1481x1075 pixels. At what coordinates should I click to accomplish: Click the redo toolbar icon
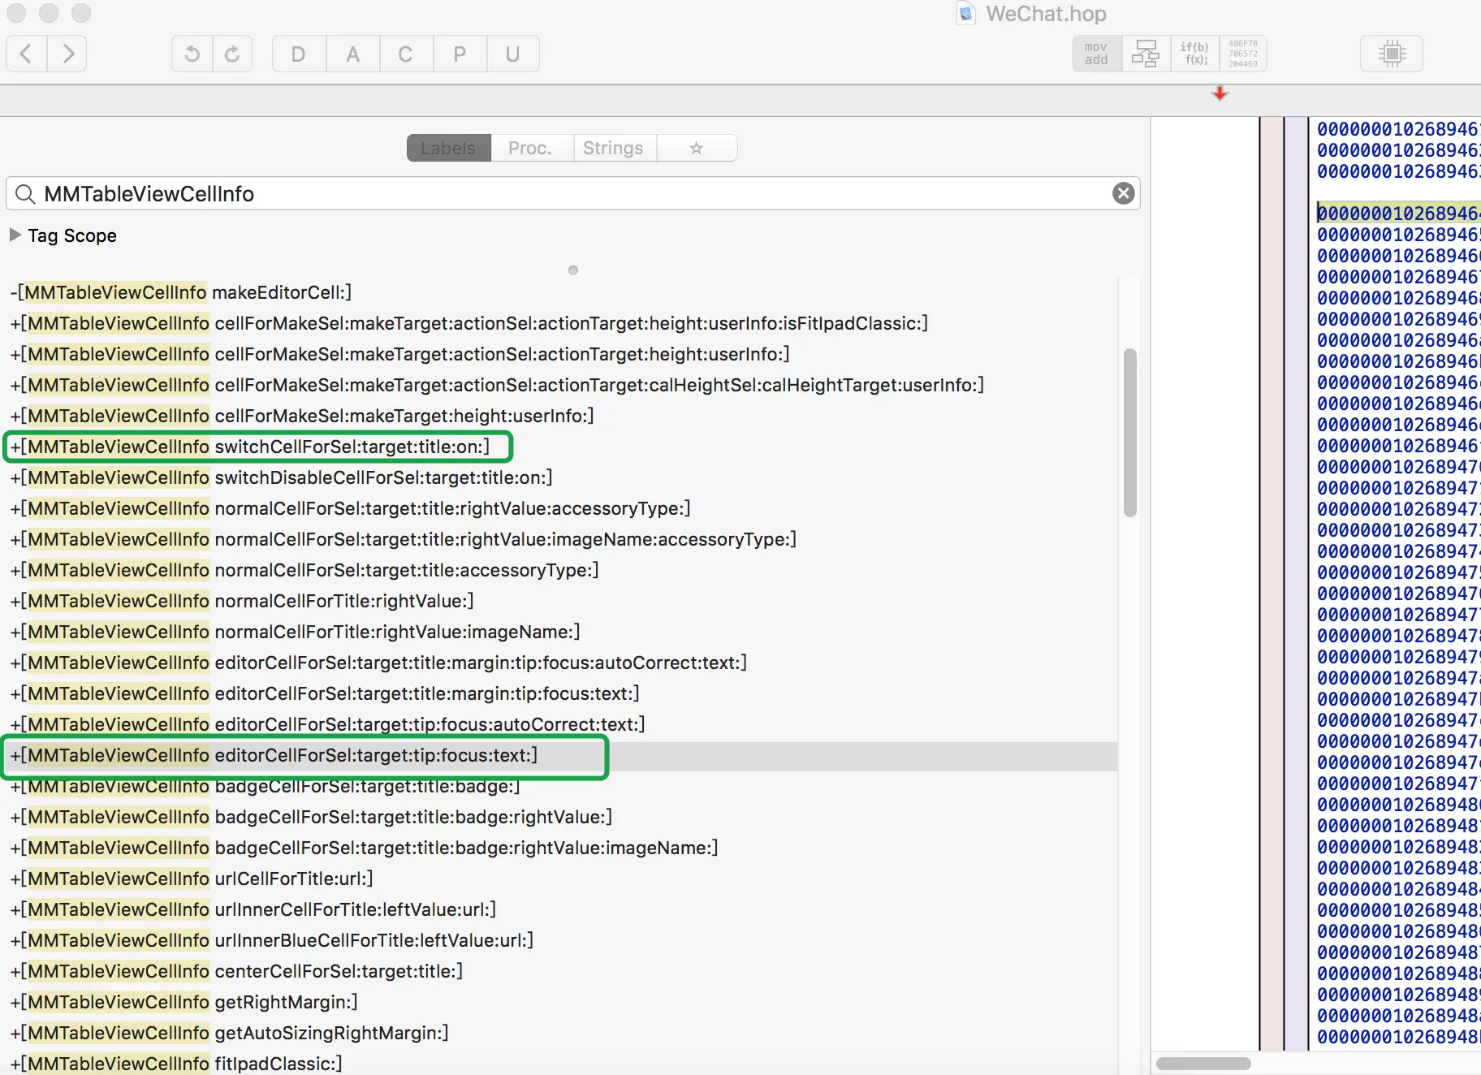coord(232,54)
